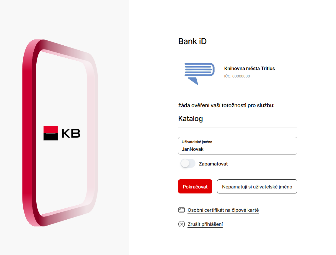Click the žádá ověření vaší totožnosti text
Viewport: 336px width, 255px height.
(226, 105)
